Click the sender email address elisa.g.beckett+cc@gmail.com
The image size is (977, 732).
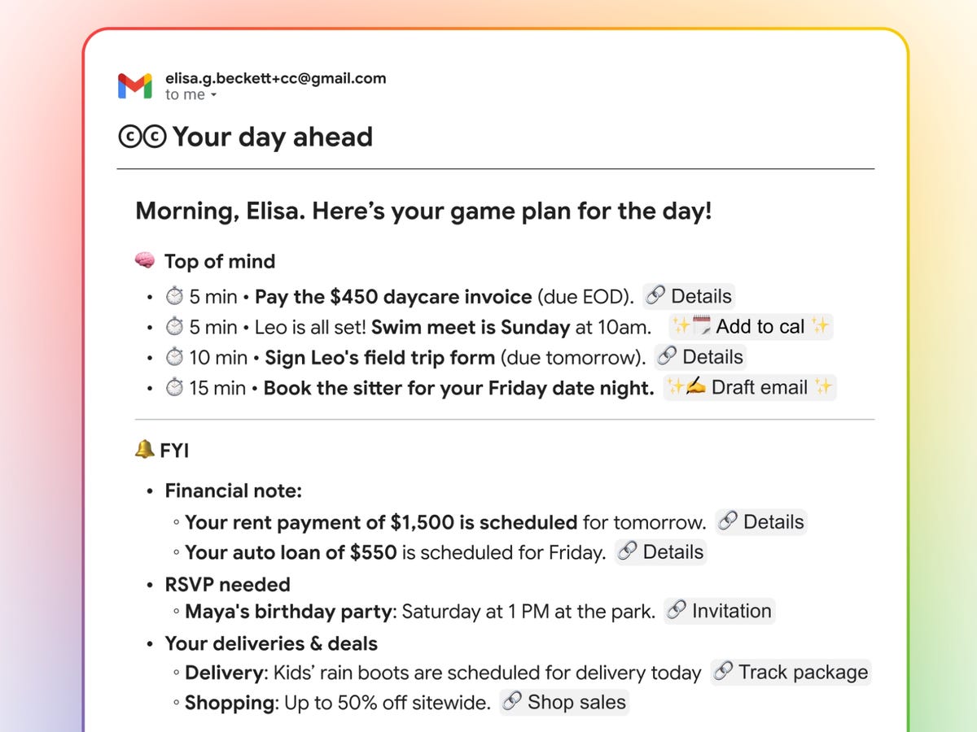click(x=275, y=78)
